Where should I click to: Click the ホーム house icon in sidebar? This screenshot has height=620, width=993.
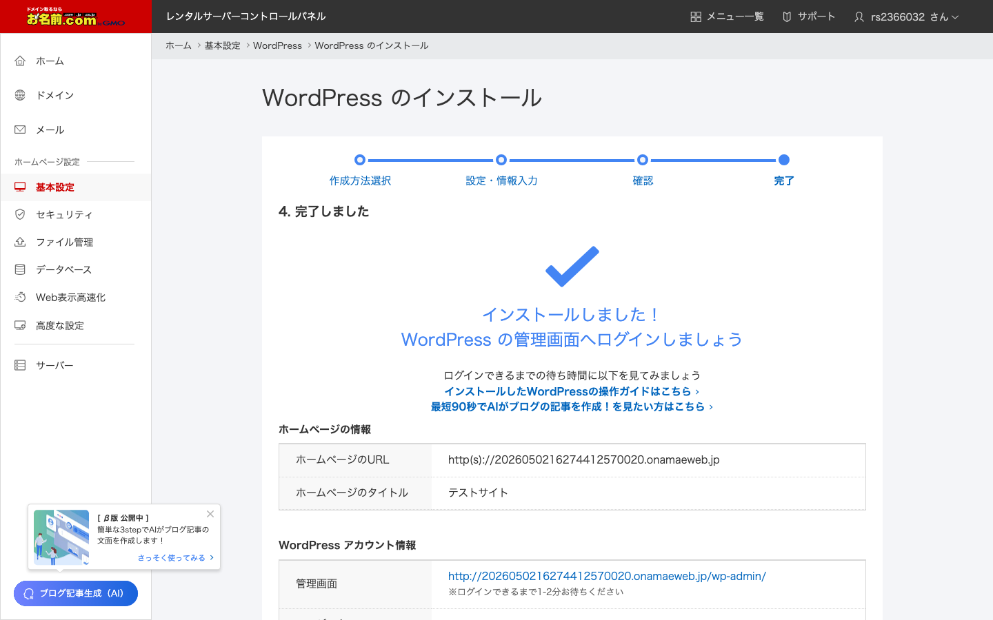[x=20, y=61]
